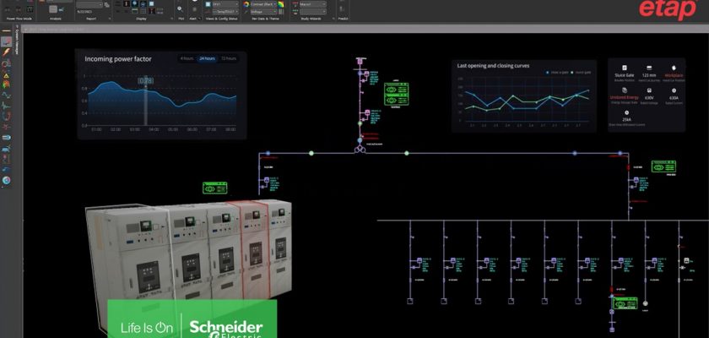Click the green monitor widget at right bus end

tap(663, 166)
